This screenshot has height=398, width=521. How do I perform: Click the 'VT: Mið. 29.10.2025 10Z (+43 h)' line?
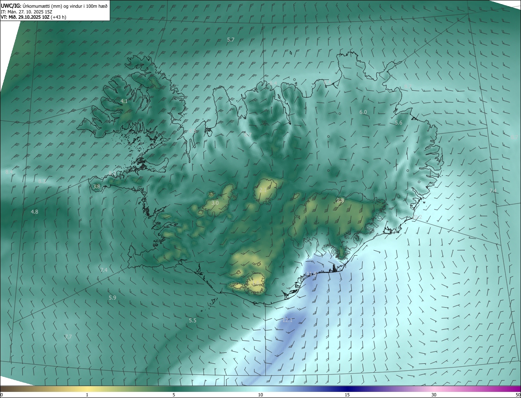pyautogui.click(x=33, y=17)
